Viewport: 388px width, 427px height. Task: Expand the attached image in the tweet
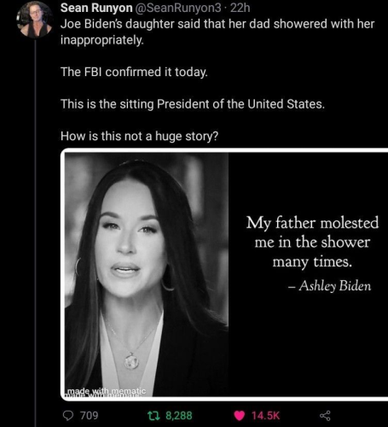tap(224, 274)
